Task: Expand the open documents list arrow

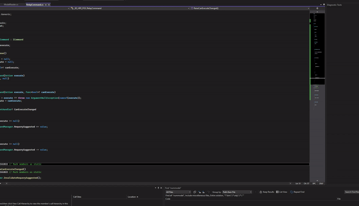Action: click(x=321, y=5)
